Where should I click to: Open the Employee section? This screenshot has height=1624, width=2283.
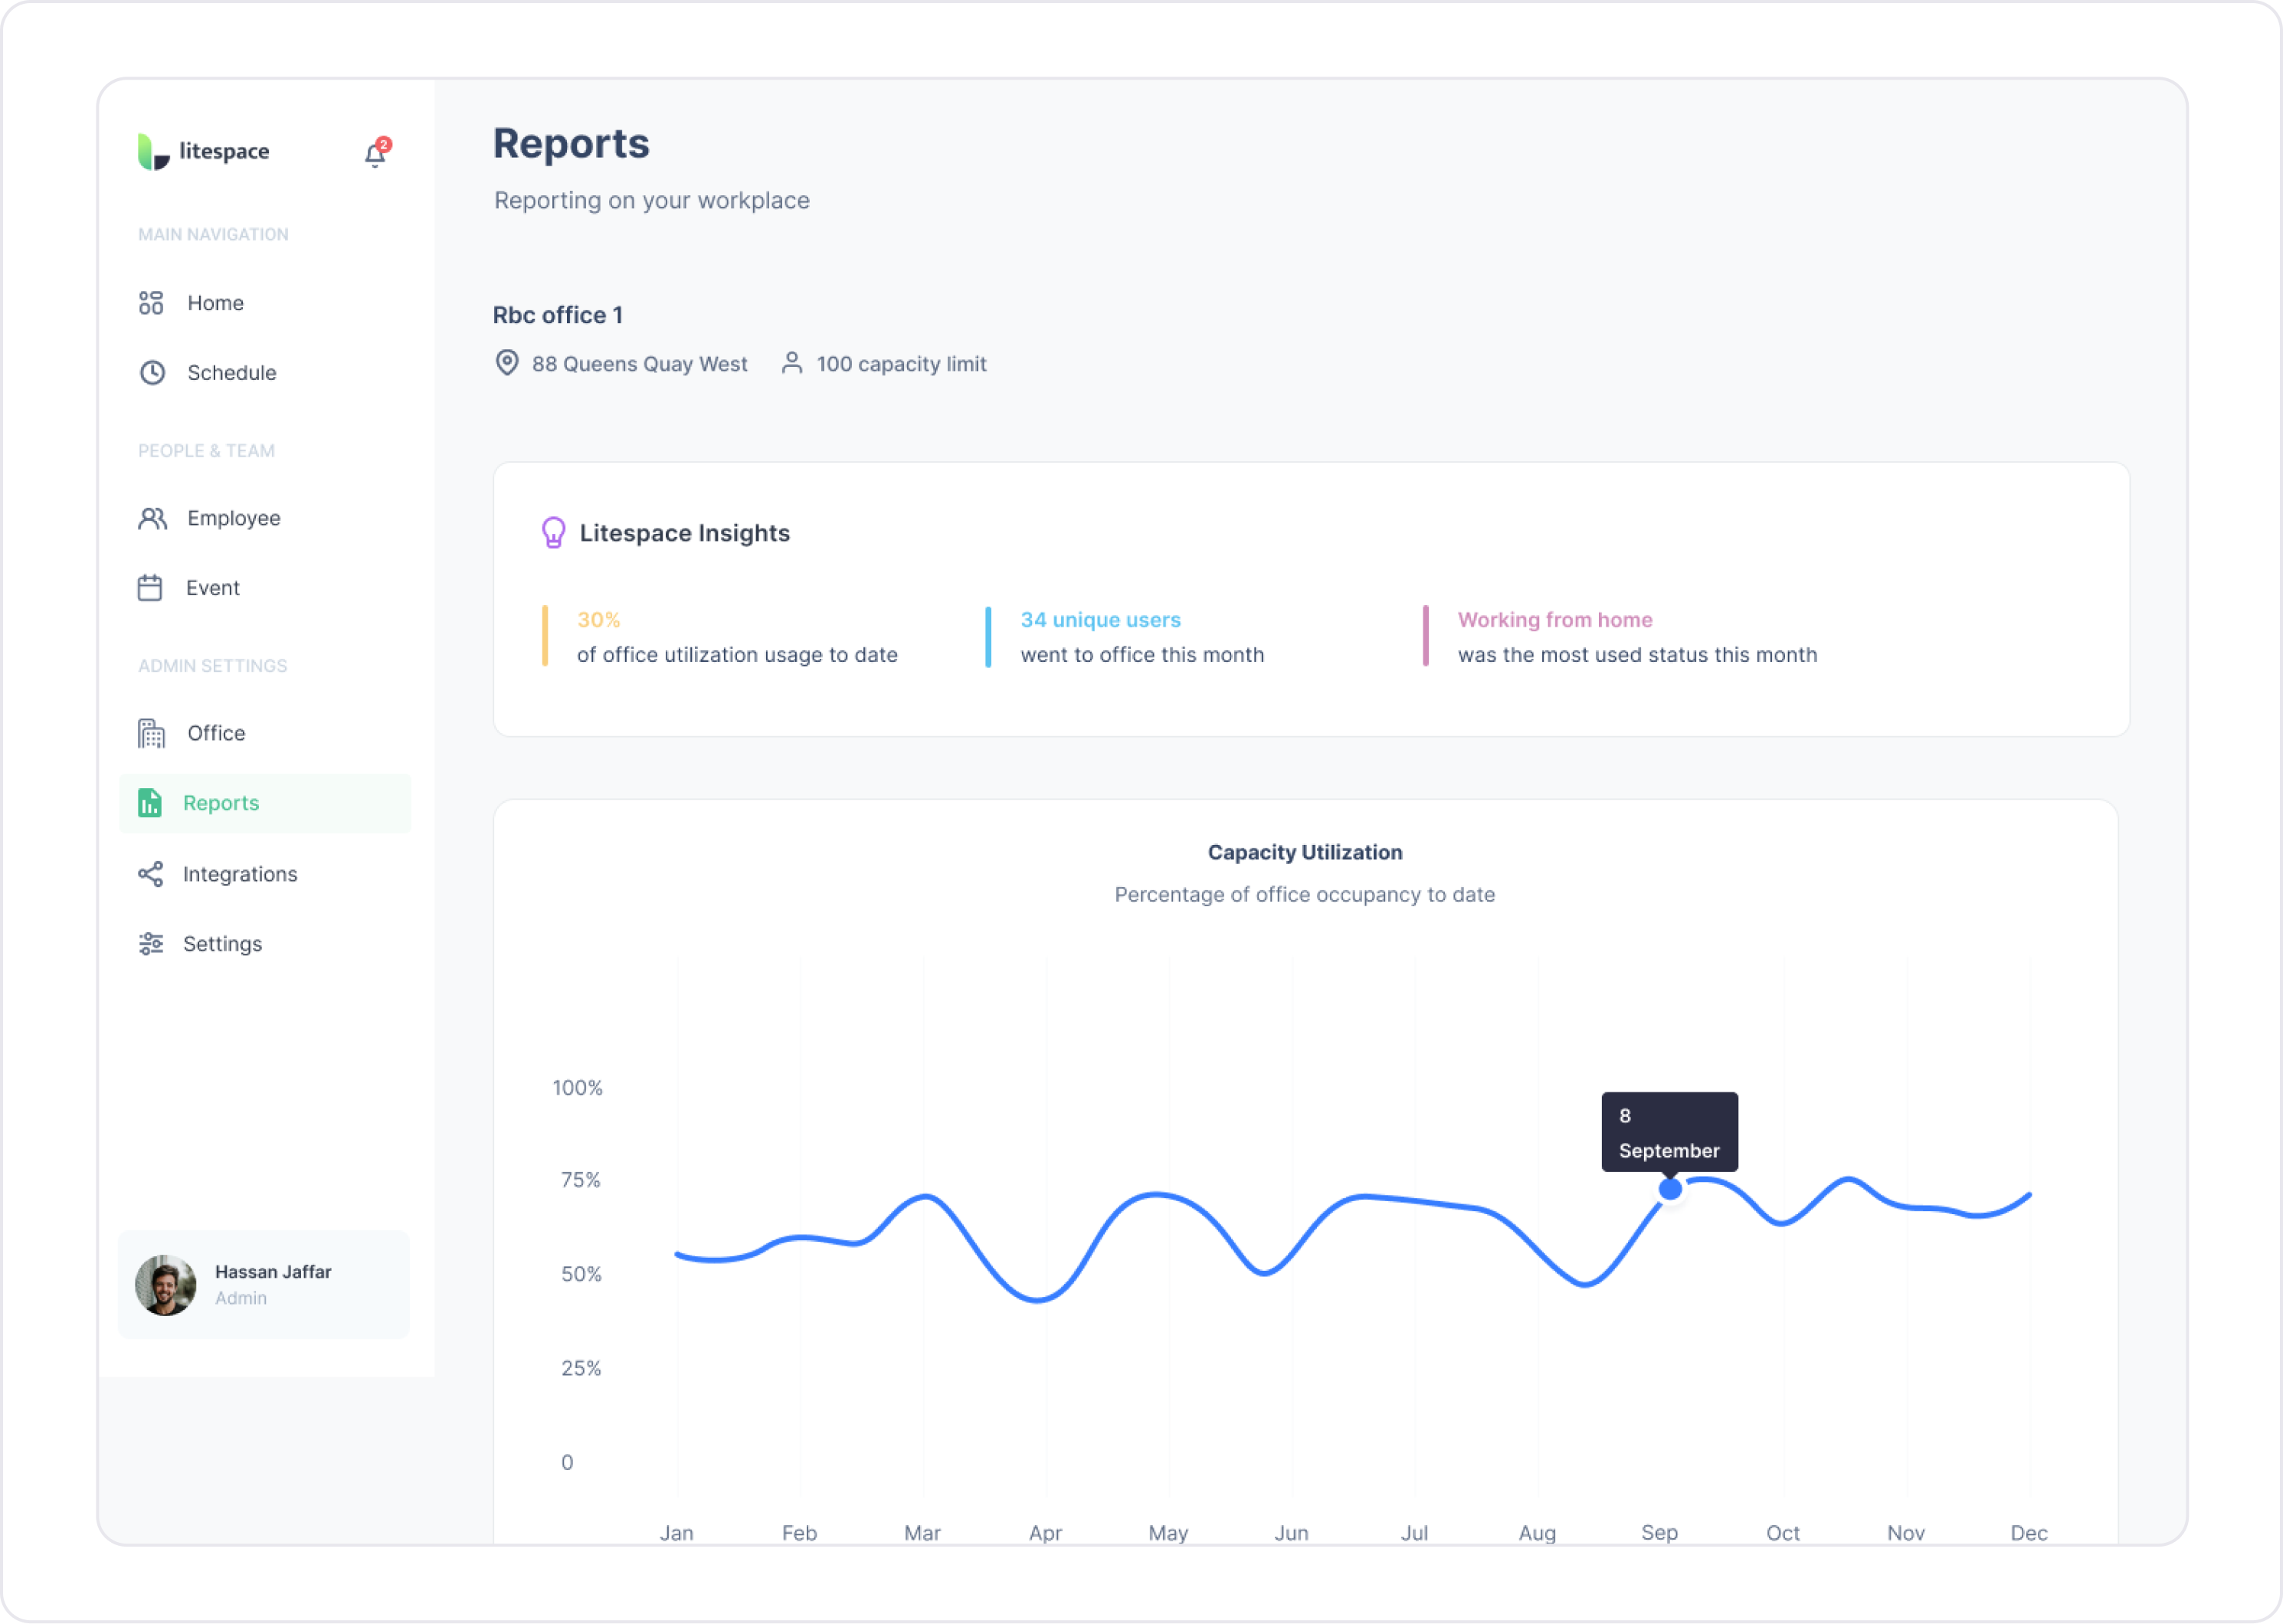pyautogui.click(x=233, y=518)
